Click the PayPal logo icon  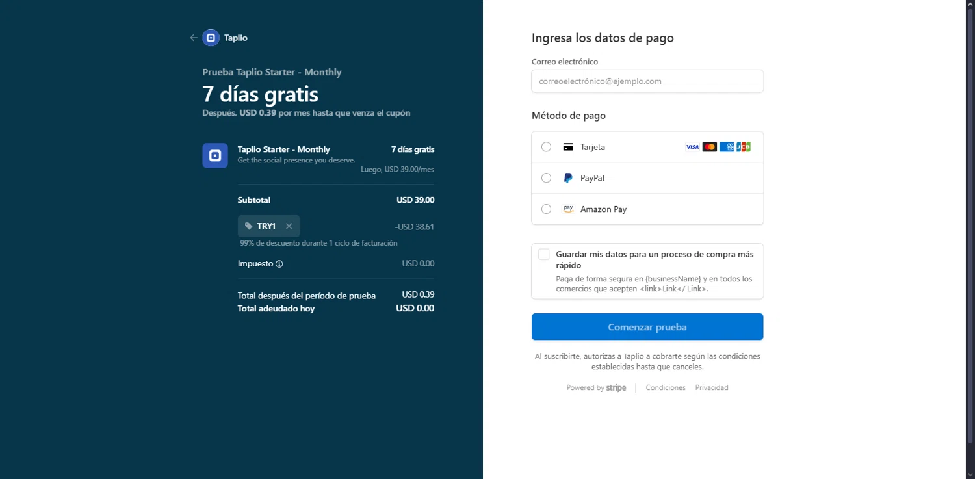(568, 178)
